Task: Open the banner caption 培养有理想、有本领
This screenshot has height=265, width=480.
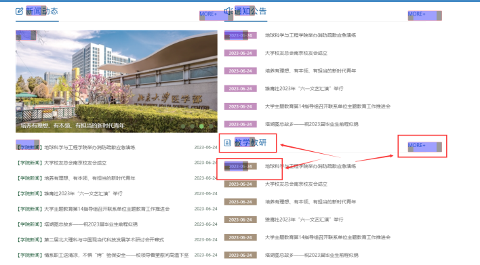Action: (73, 126)
